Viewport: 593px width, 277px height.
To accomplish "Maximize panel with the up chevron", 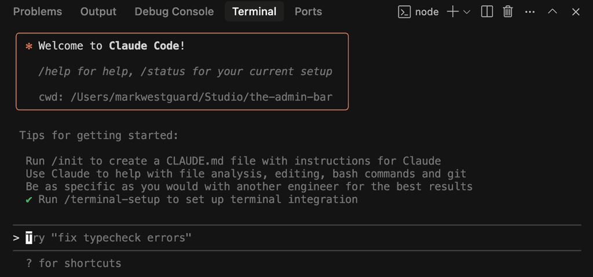I will pos(552,12).
